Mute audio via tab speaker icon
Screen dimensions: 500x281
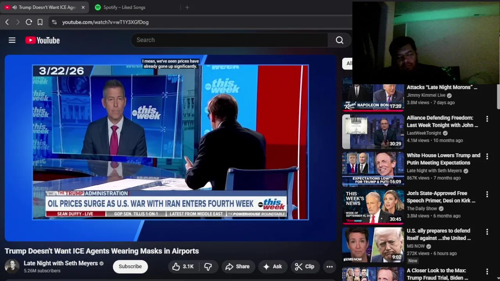coord(14,7)
